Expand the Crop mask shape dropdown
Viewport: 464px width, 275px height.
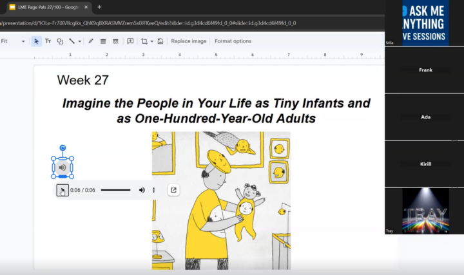pyautogui.click(x=152, y=41)
